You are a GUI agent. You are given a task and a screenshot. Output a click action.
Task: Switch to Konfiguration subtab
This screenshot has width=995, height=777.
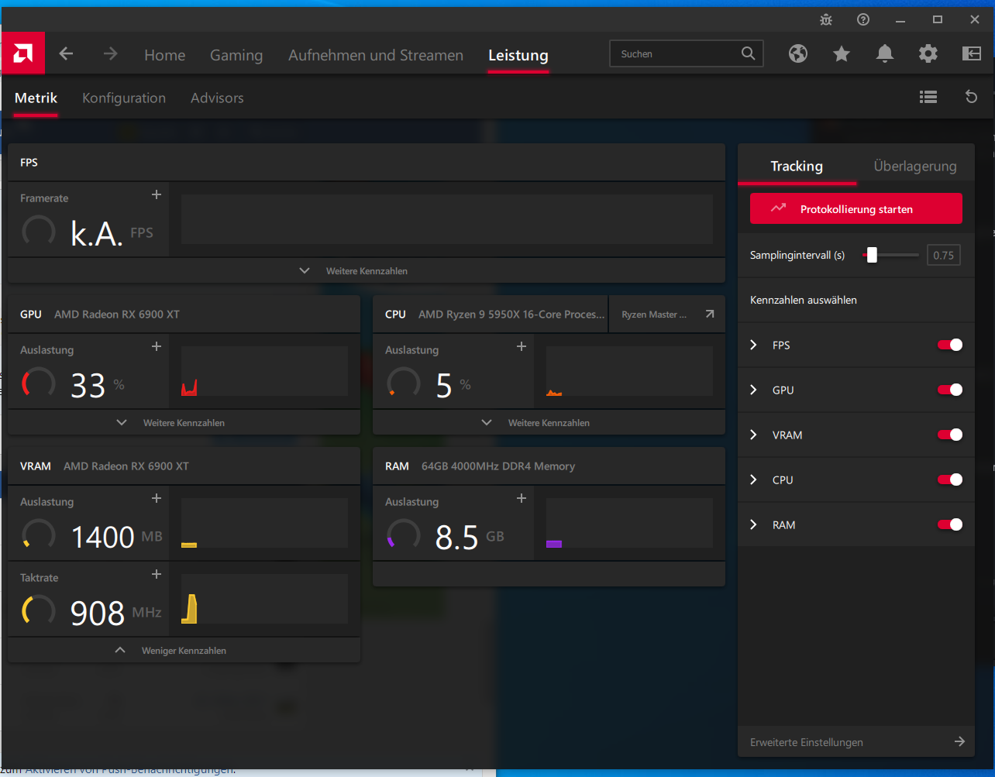coord(124,98)
